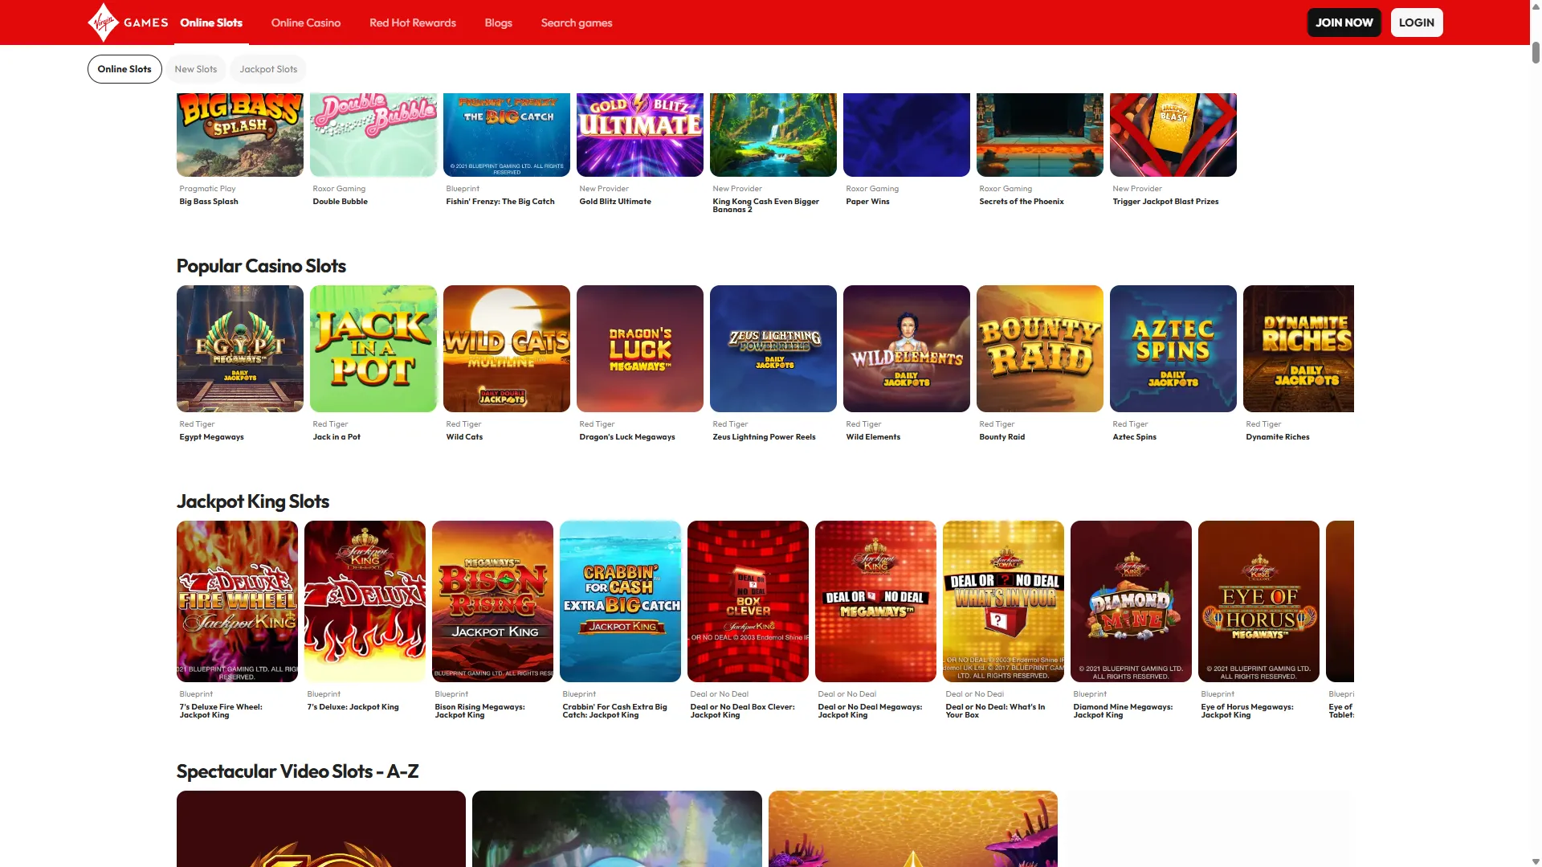Open 7's Deluxe: Jackpot King tile
Image resolution: width=1542 pixels, height=867 pixels.
(365, 601)
